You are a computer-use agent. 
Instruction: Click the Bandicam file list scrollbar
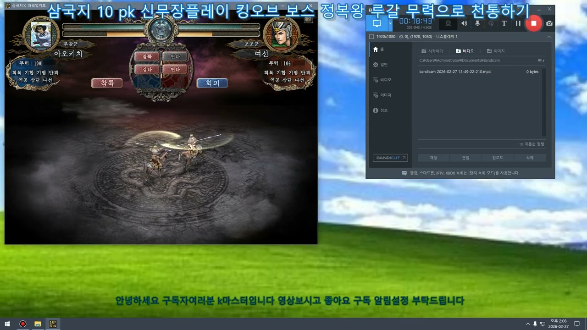point(544,102)
